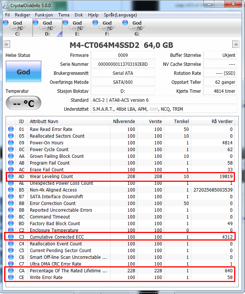Open the Hjelp menu
245x294 pixels.
click(93, 15)
